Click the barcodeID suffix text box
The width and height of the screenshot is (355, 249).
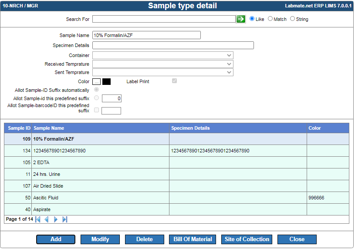111,111
